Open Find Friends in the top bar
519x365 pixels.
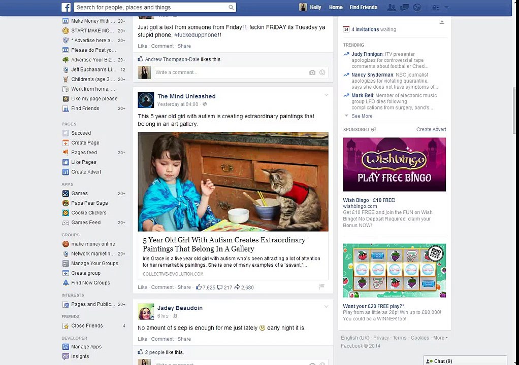[364, 7]
